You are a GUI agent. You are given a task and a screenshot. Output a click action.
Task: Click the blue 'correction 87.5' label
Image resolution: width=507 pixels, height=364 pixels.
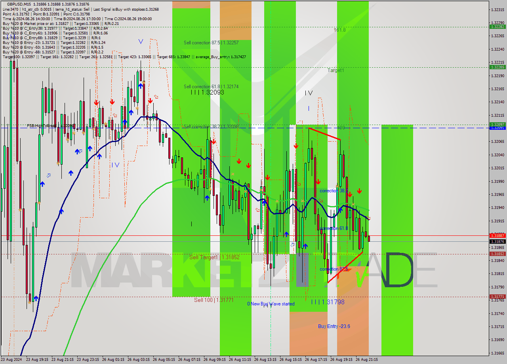click(334, 269)
